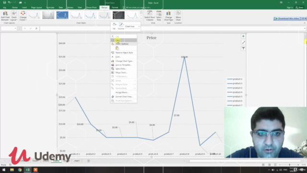The image size is (307, 173).
Task: Select the first chart style thumbnail
Action: pyautogui.click(x=34, y=15)
